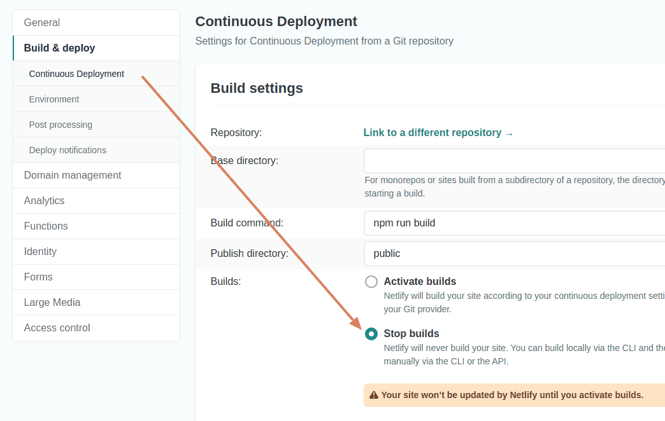The width and height of the screenshot is (665, 421).
Task: Select the Activate builds radio button
Action: coord(371,282)
